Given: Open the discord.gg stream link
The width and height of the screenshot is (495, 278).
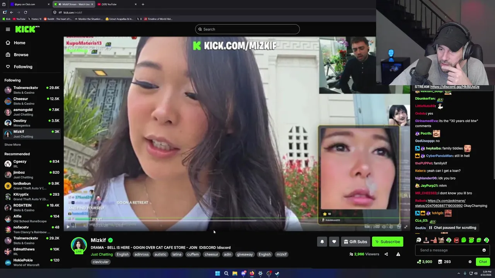Looking at the screenshot, I should (x=455, y=87).
